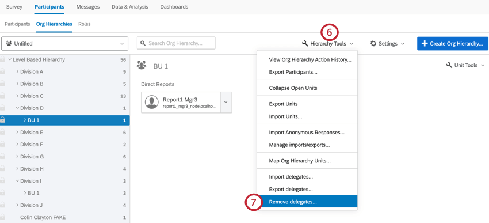
Task: Click the Report1 Mgr3 avatar icon
Action: (151, 103)
